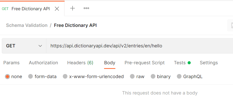The height and width of the screenshot is (105, 233).
Task: Switch to the Params tab
Action: (11, 63)
